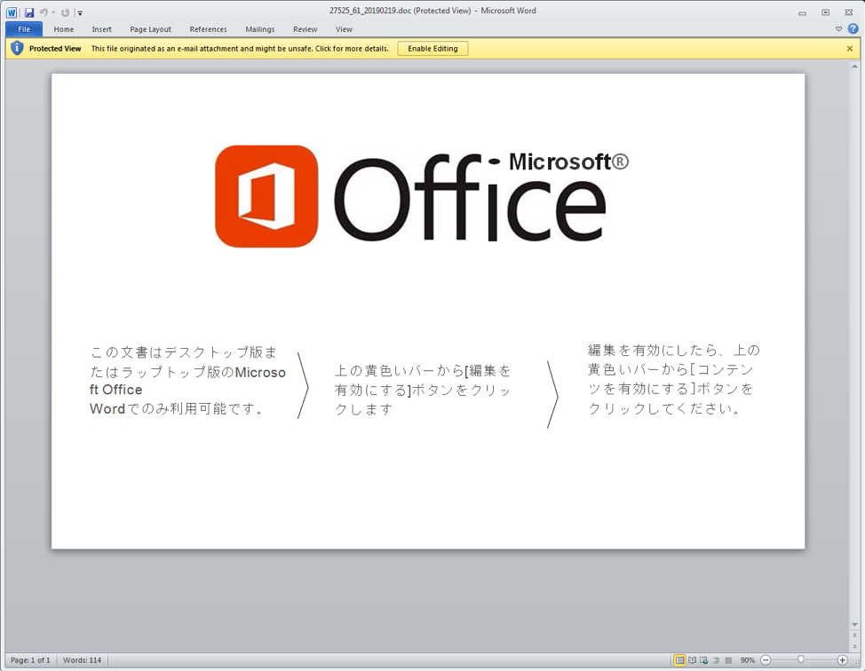Click the Enable Editing button

(432, 49)
